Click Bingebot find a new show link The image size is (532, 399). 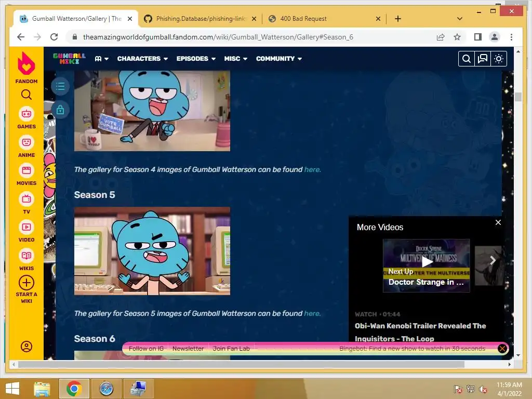click(x=412, y=349)
